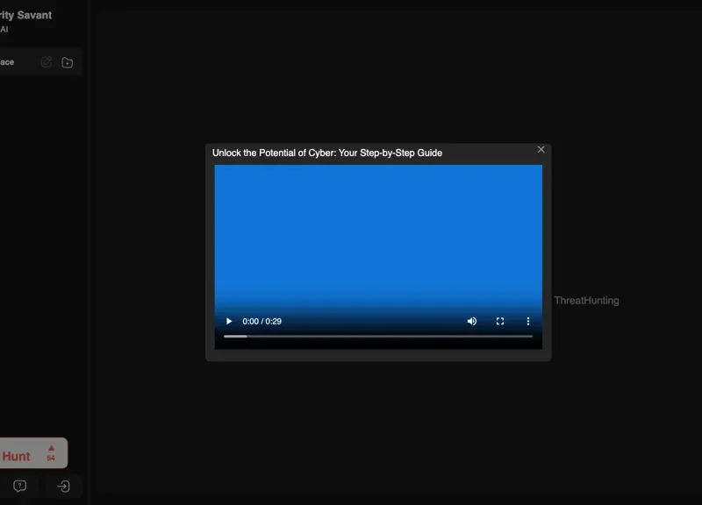Mute the video volume
Screen dimensions: 702x505
472,322
